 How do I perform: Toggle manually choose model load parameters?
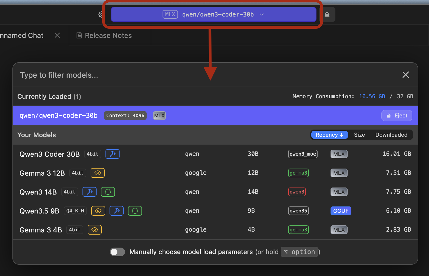click(117, 252)
